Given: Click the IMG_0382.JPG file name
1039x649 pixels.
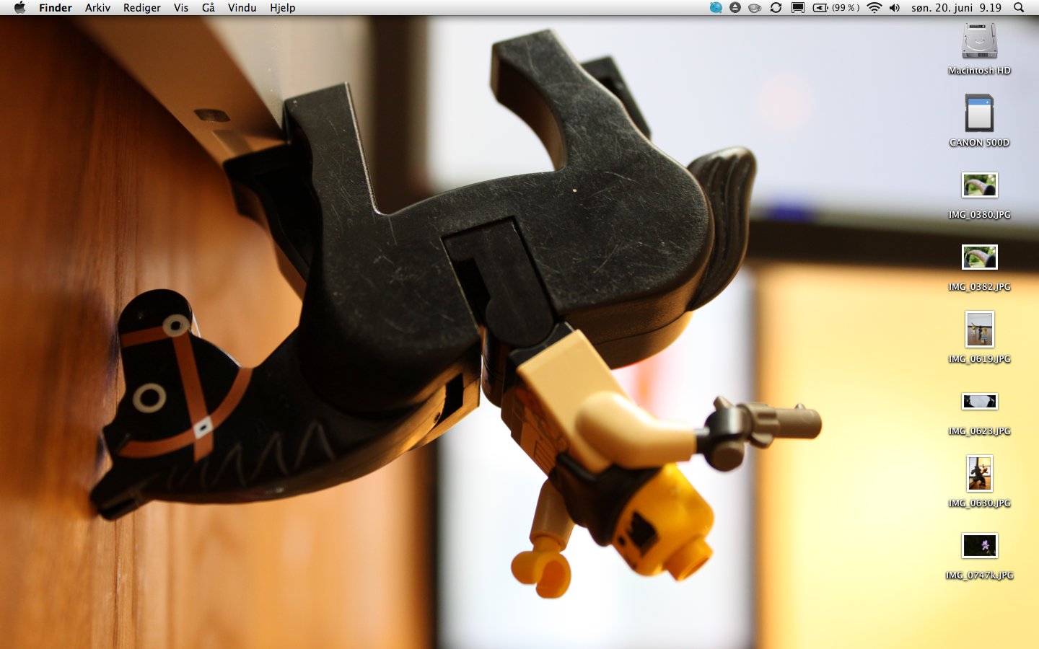Looking at the screenshot, I should point(979,287).
